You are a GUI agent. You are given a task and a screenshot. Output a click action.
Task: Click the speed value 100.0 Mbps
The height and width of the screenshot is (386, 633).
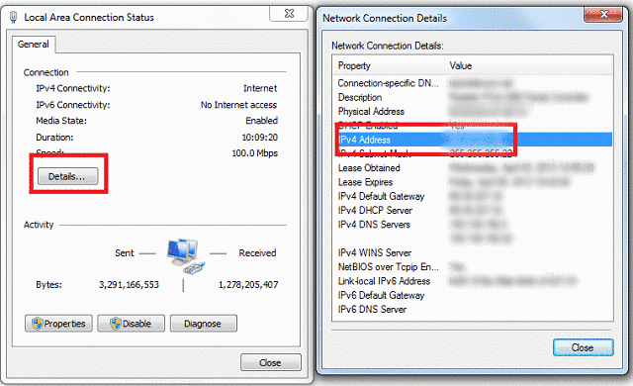pos(255,153)
